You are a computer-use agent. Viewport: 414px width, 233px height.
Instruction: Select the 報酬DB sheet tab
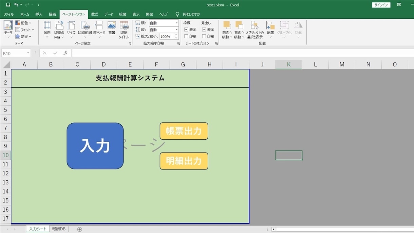pyautogui.click(x=59, y=229)
